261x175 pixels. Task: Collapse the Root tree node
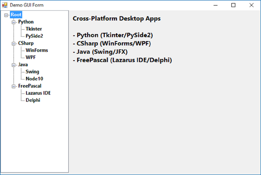tap(6, 15)
